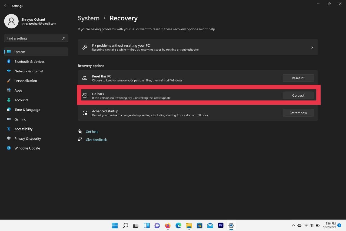
Task: Click the Find a setting search box
Action: tap(36, 38)
